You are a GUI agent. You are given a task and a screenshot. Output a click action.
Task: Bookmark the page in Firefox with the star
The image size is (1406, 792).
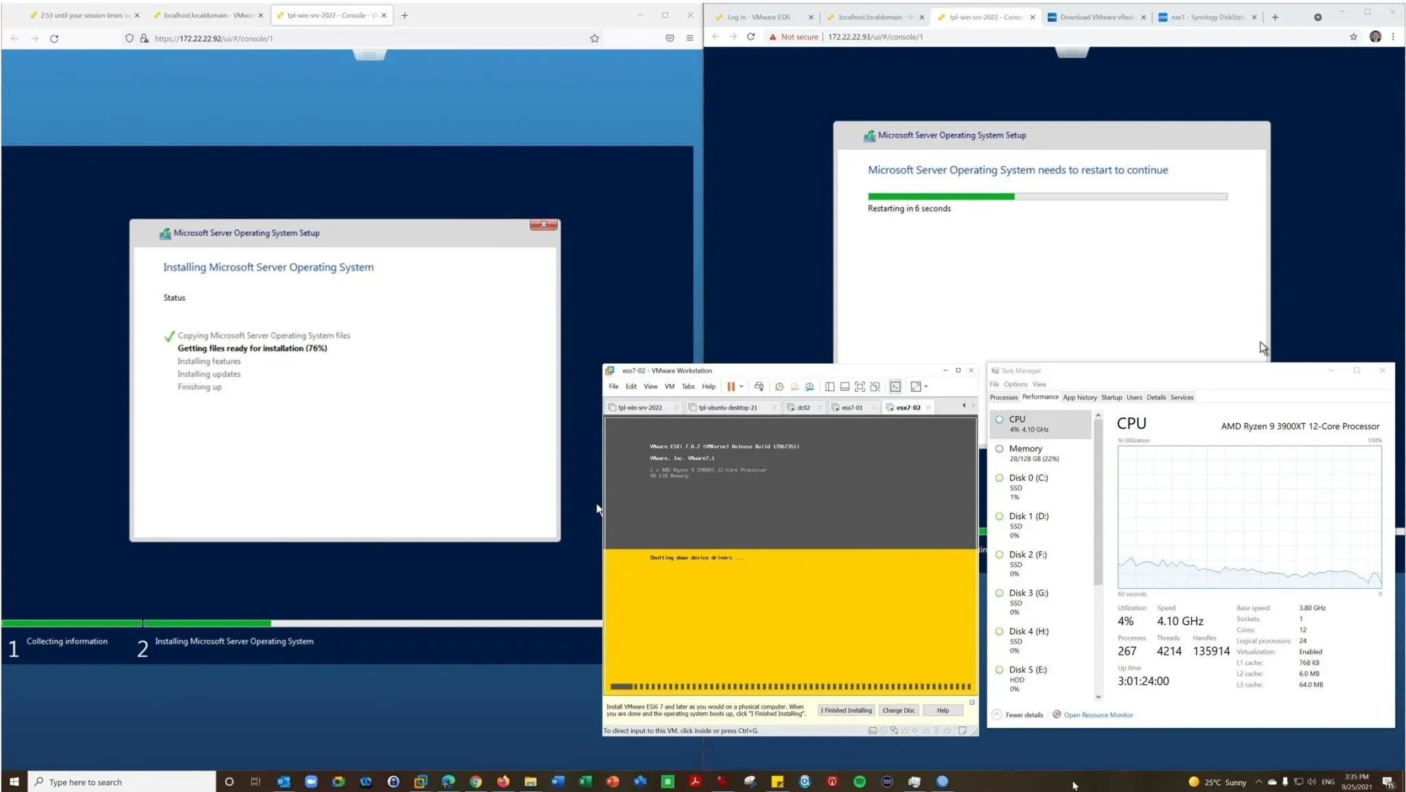[595, 38]
